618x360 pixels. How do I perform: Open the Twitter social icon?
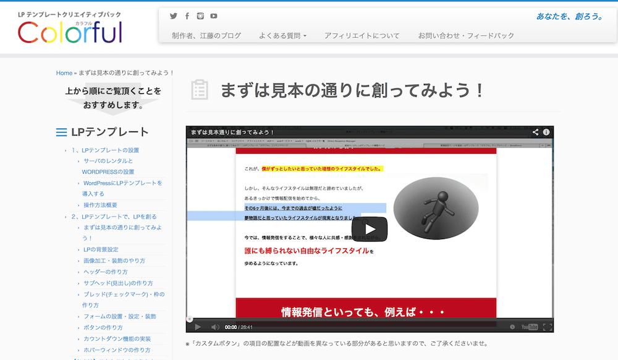point(174,16)
